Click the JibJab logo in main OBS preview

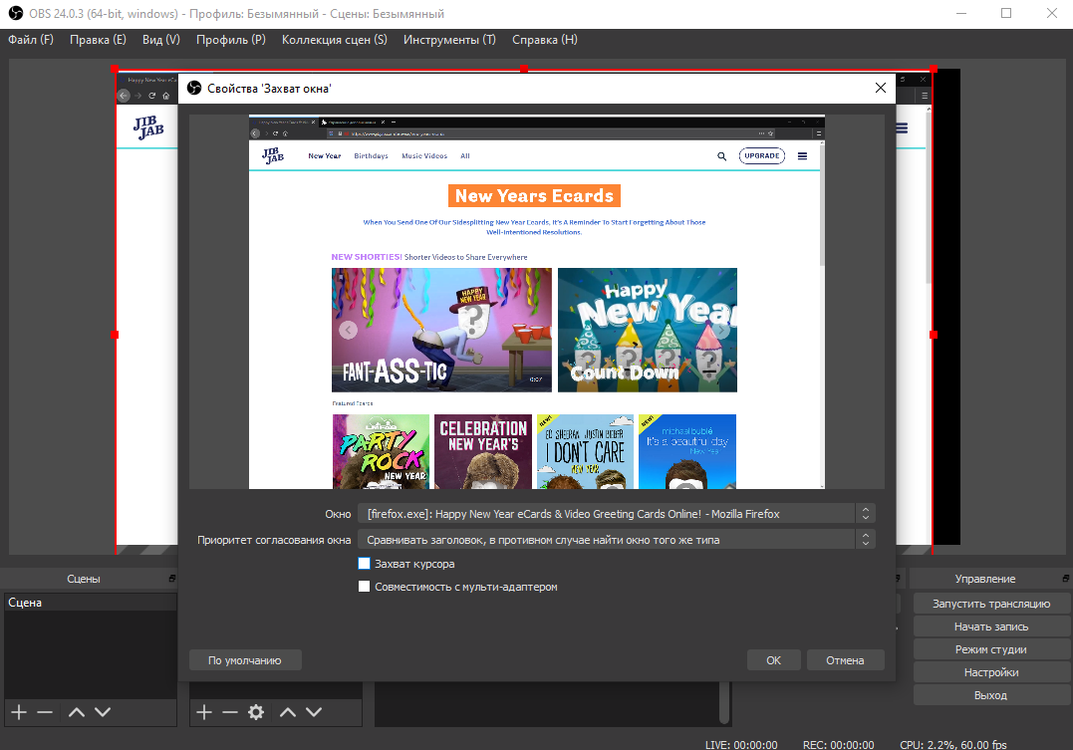148,127
